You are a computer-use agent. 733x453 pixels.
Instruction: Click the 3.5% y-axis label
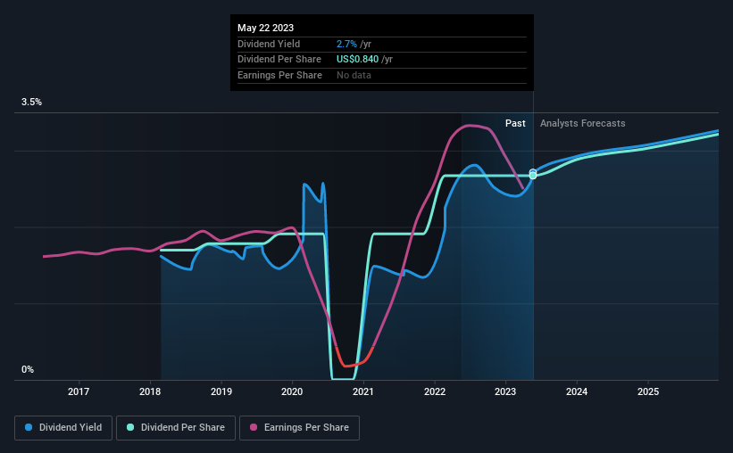(x=31, y=103)
